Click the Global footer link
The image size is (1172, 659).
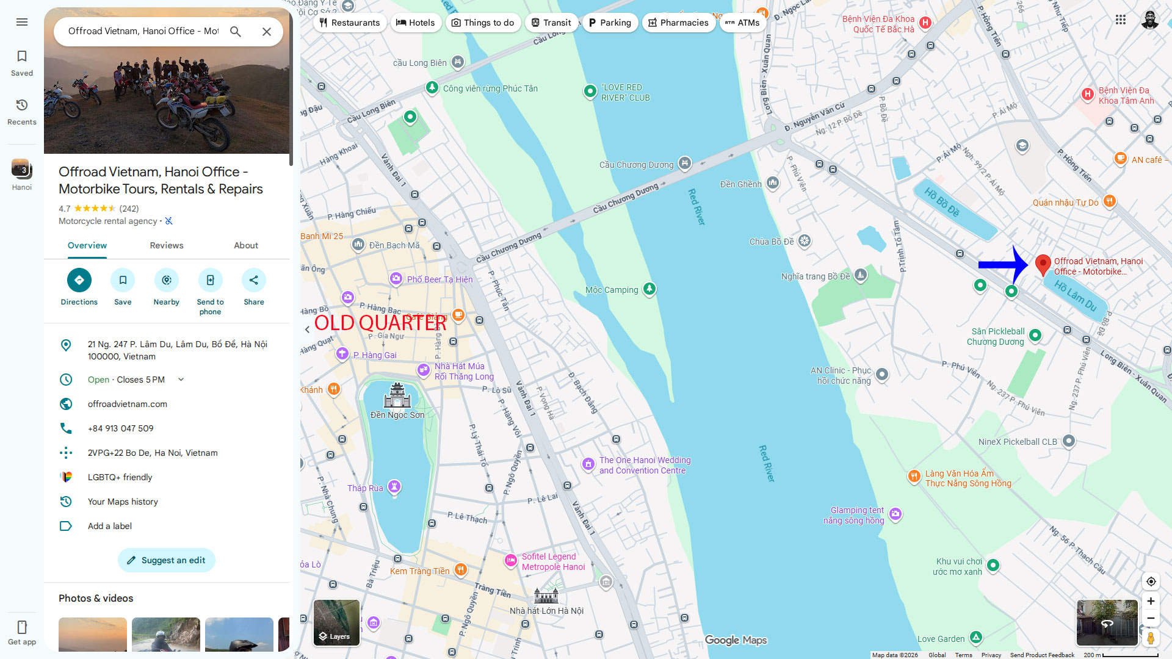(x=937, y=655)
